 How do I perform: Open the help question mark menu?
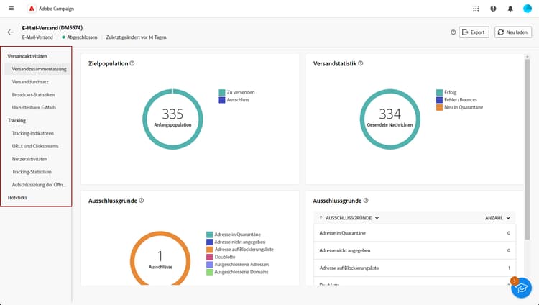click(x=493, y=9)
